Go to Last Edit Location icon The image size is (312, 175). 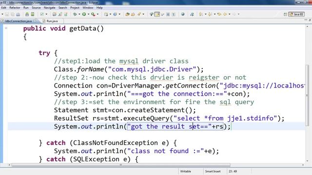219,14
